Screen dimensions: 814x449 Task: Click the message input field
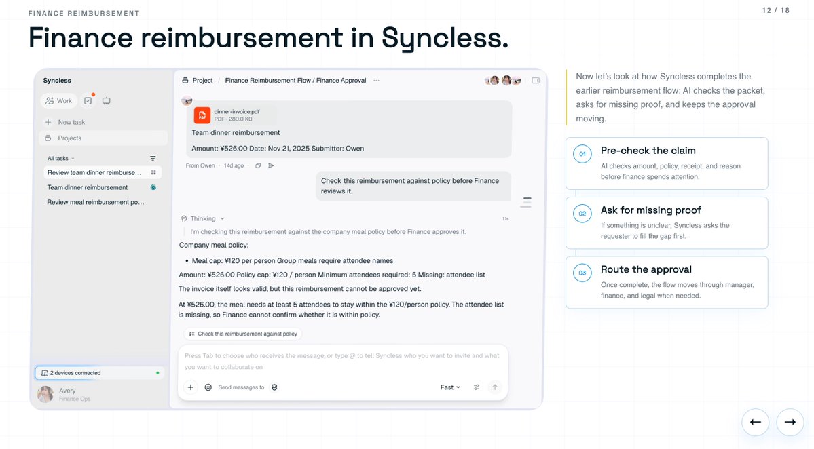point(343,362)
